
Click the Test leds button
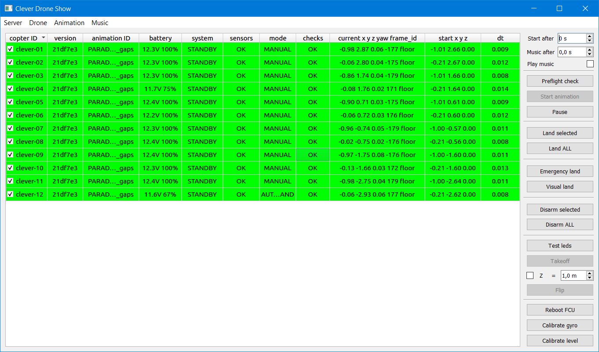tap(560, 246)
